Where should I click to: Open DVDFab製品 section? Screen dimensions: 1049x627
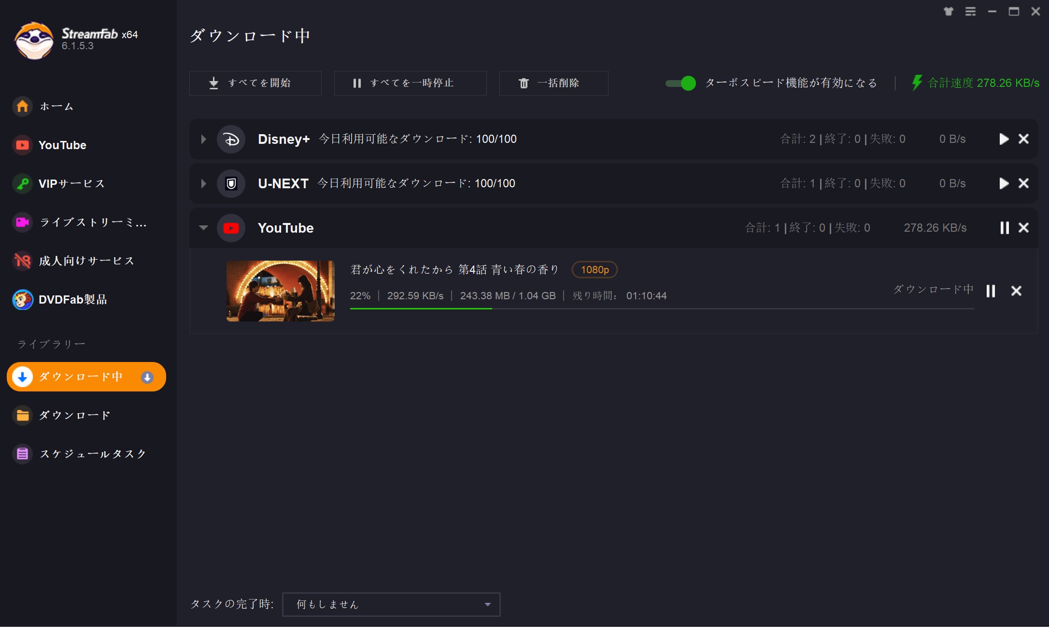(x=60, y=299)
